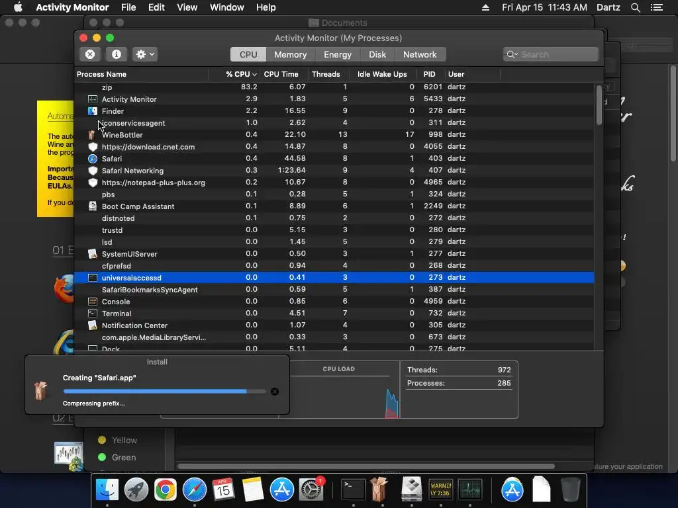Open the Inspect process info button
Viewport: 678px width, 508px height.
tap(117, 54)
